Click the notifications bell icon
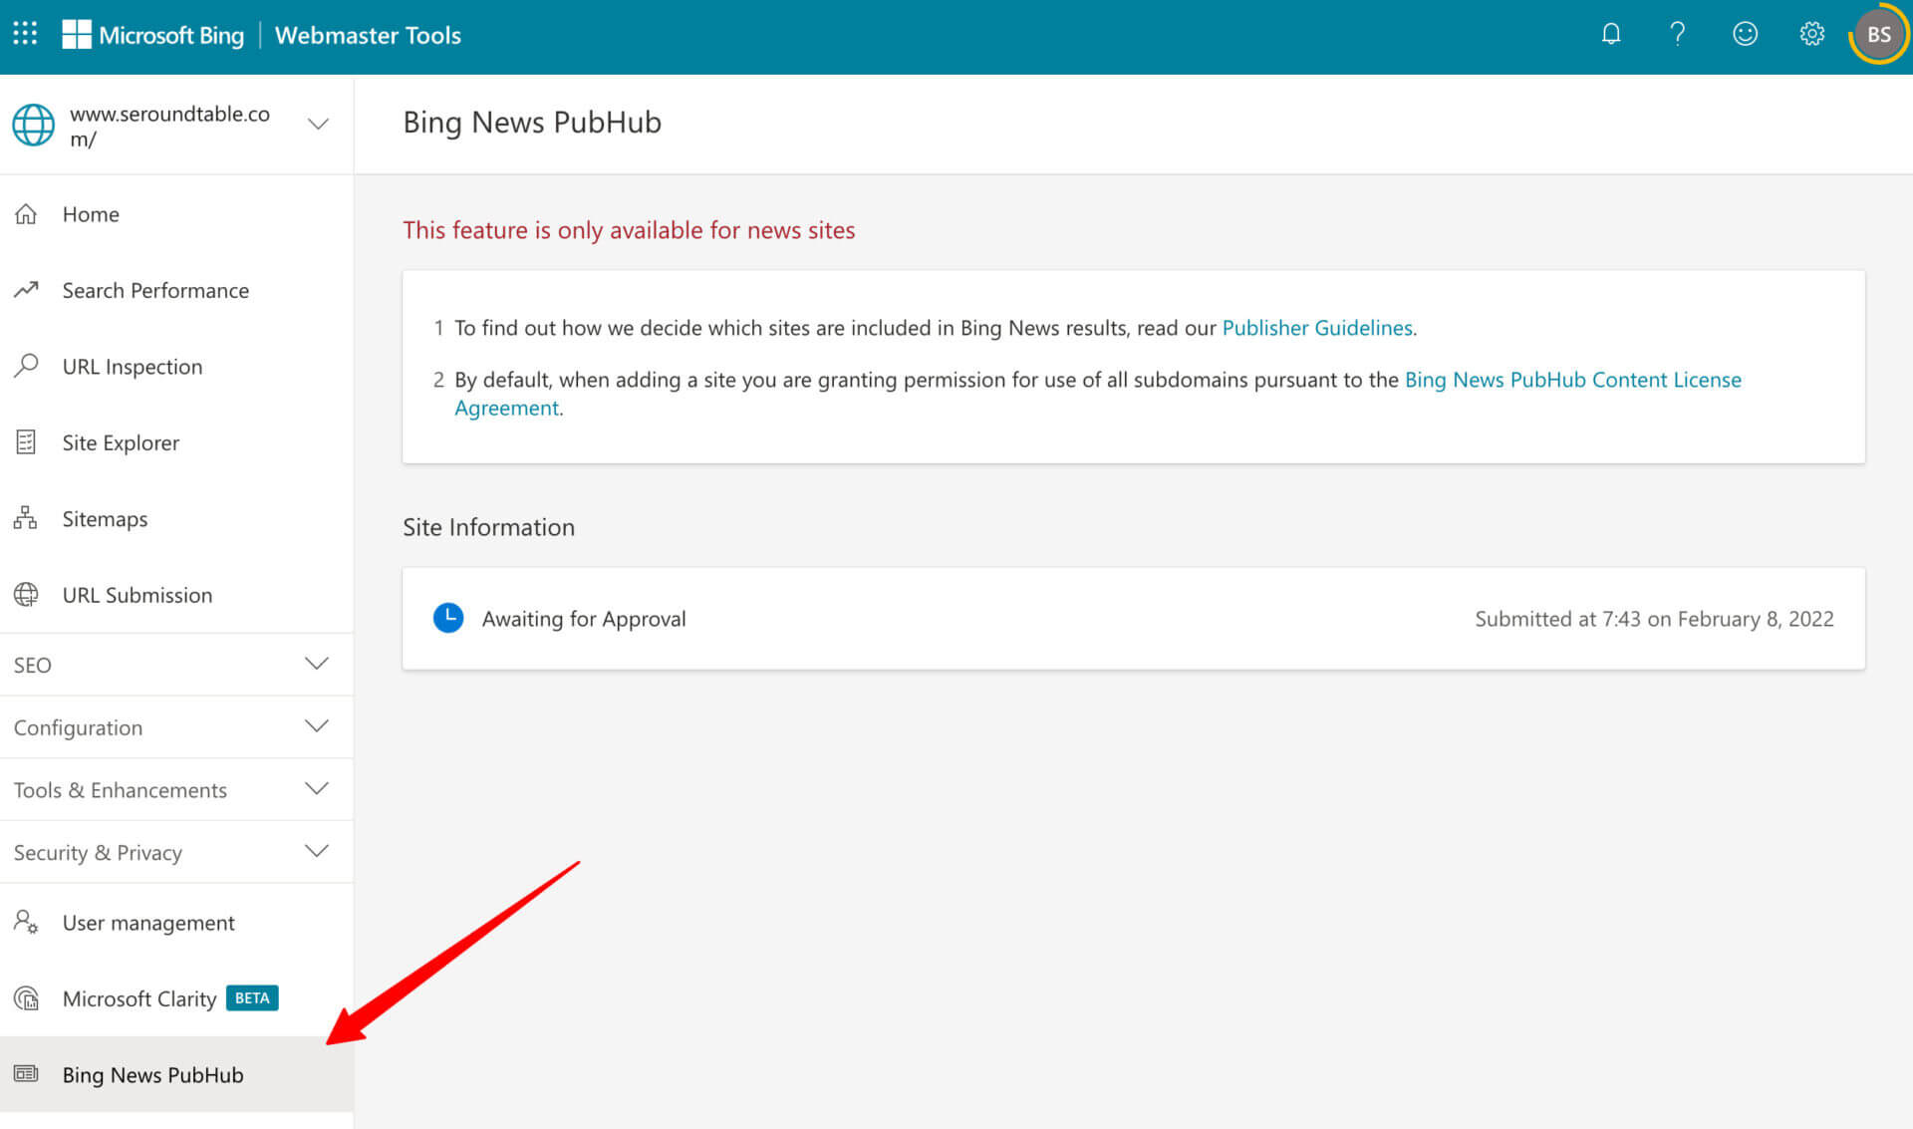 coord(1611,34)
